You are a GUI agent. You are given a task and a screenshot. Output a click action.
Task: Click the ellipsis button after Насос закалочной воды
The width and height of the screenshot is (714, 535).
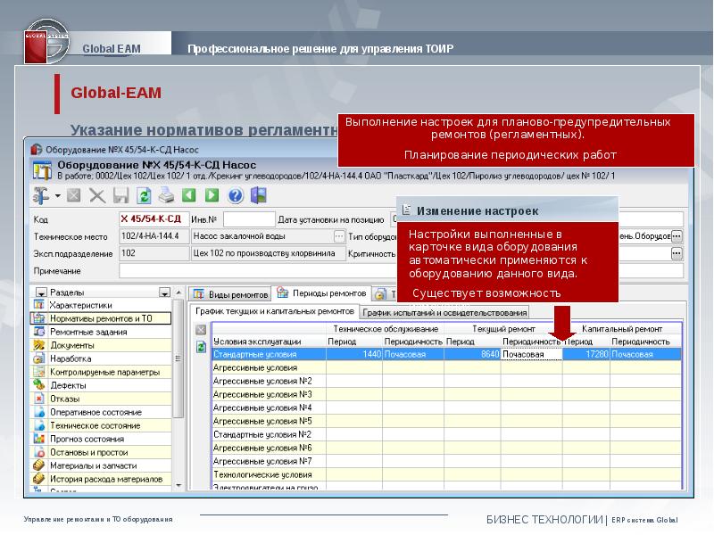(x=339, y=236)
